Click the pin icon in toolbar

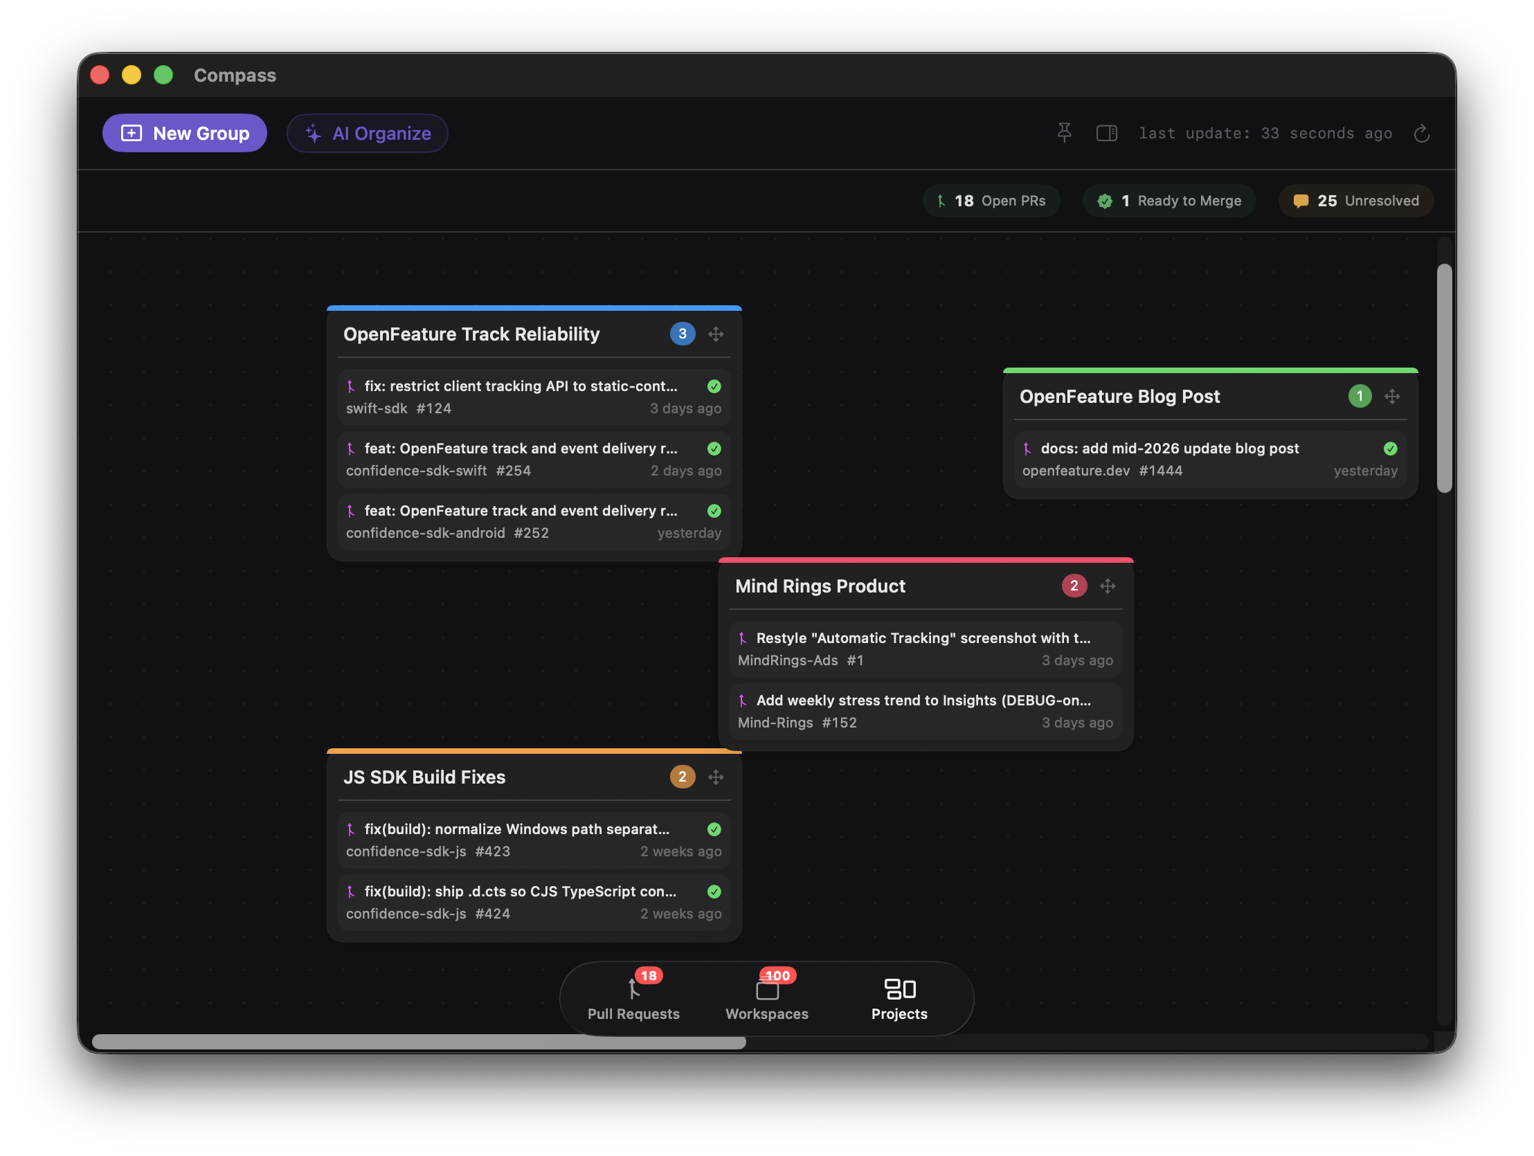(1065, 132)
